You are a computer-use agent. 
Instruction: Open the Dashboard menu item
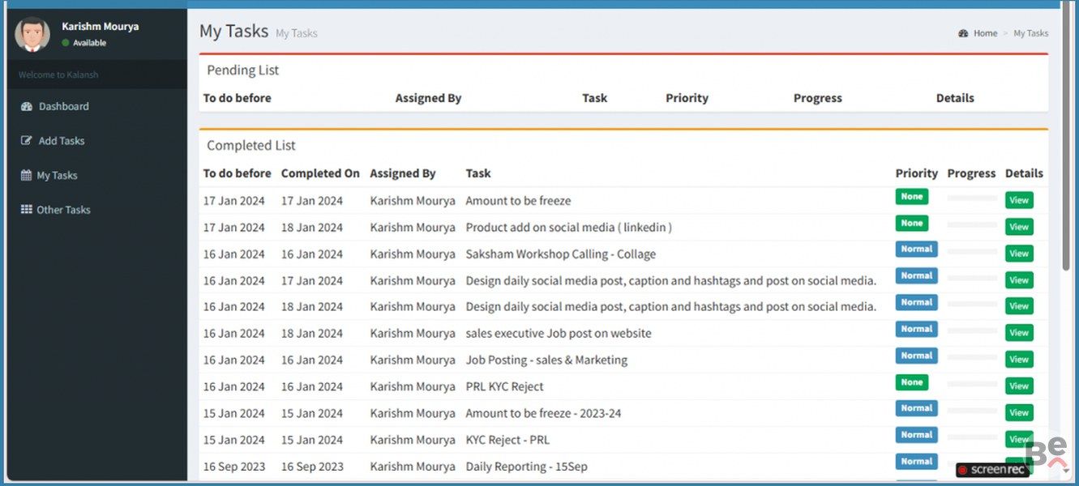63,107
